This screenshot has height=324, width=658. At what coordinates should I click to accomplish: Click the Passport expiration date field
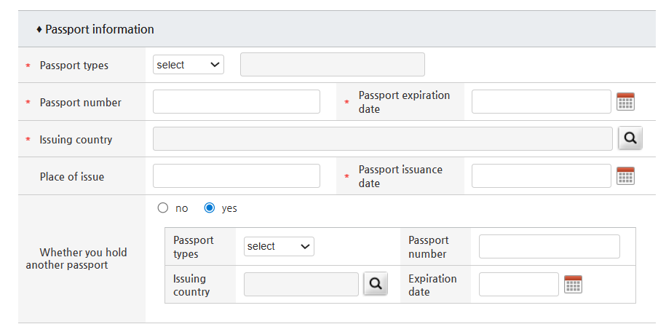click(542, 101)
